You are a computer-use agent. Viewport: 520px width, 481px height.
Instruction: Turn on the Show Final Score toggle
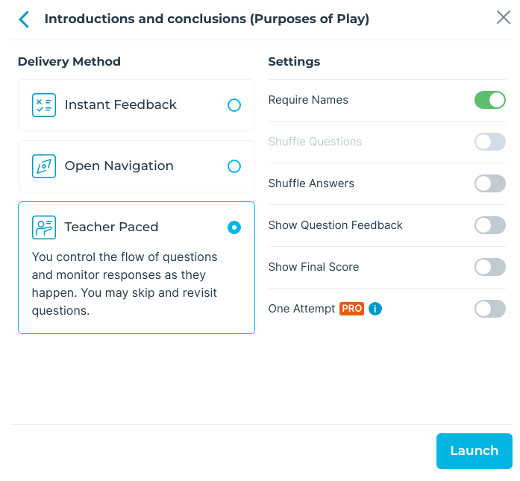click(490, 267)
